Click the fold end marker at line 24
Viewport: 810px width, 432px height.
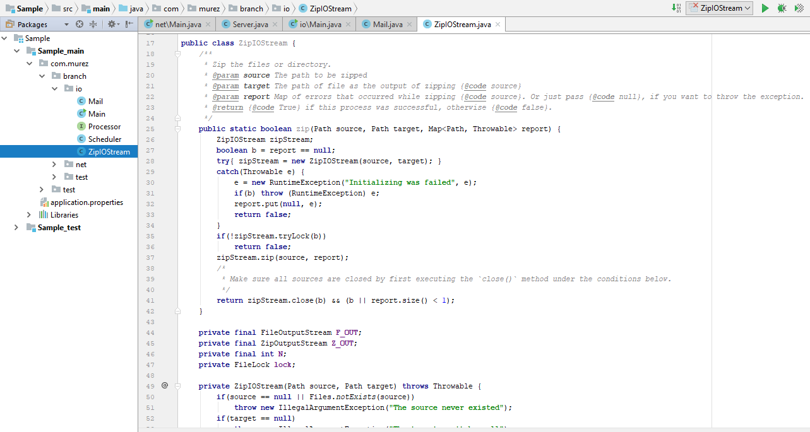[x=178, y=118]
